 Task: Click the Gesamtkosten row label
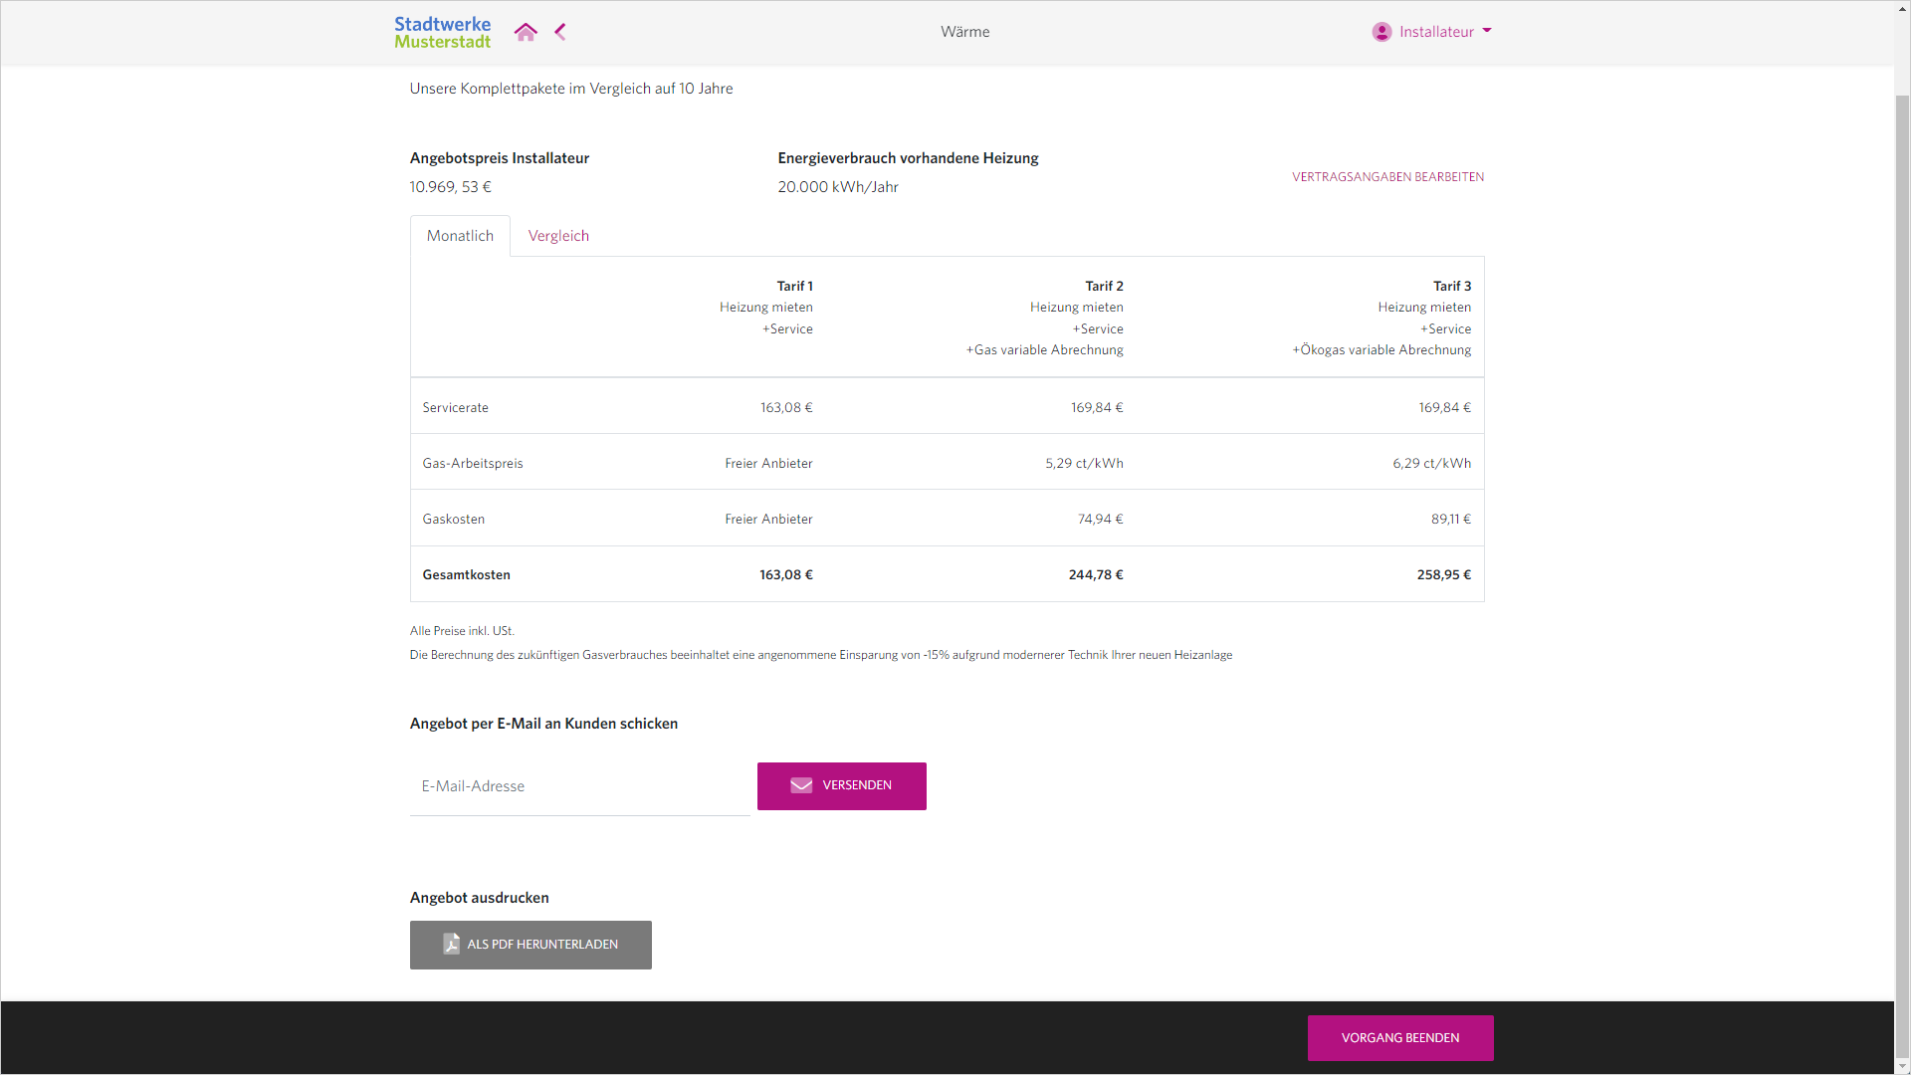click(466, 574)
